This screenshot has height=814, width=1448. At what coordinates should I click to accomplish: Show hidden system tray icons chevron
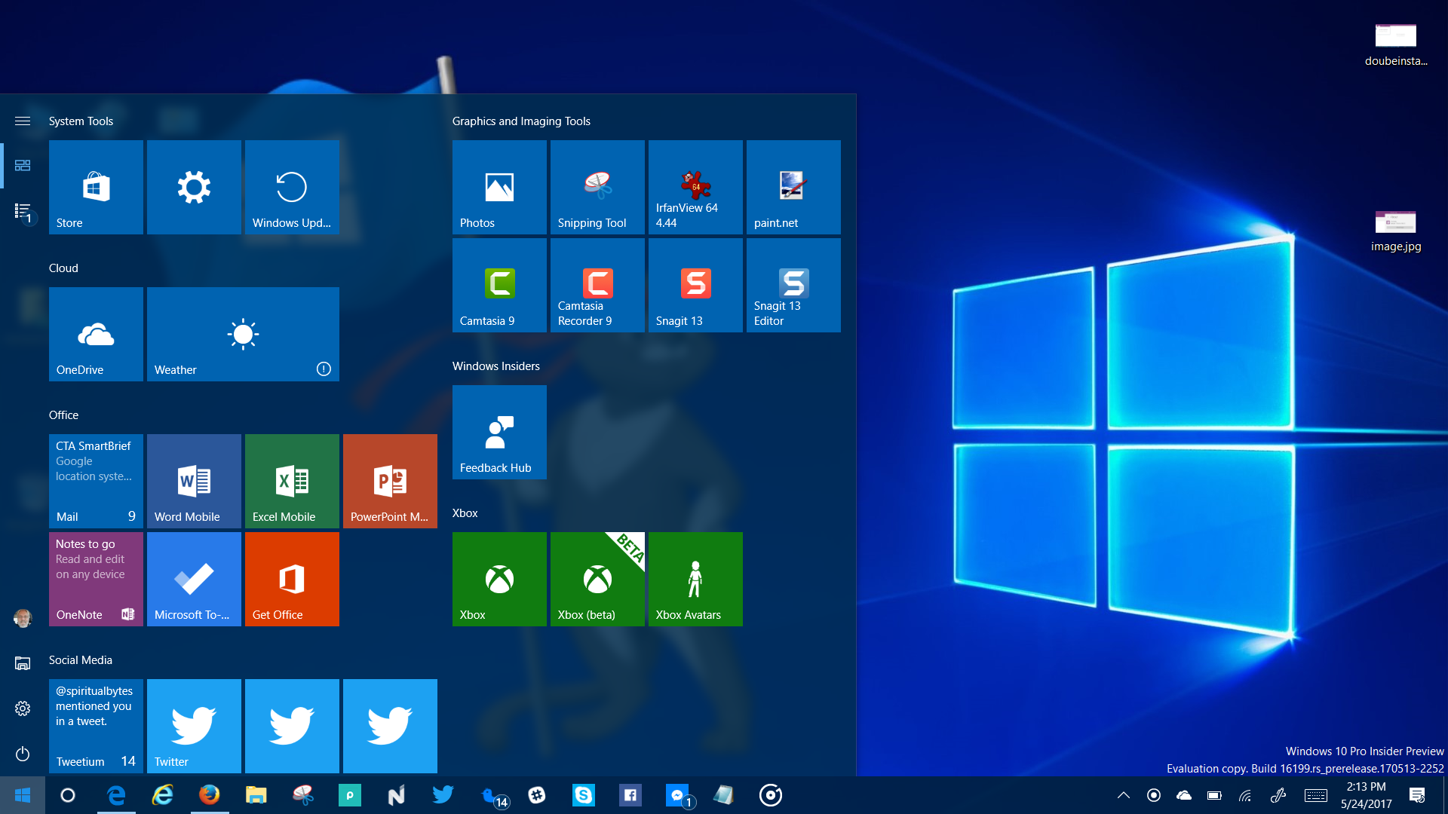point(1123,795)
